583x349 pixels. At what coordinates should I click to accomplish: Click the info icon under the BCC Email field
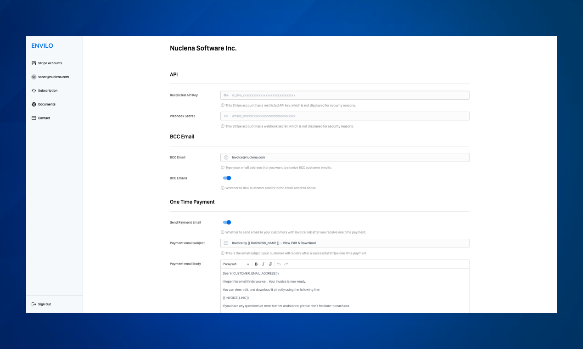(223, 168)
